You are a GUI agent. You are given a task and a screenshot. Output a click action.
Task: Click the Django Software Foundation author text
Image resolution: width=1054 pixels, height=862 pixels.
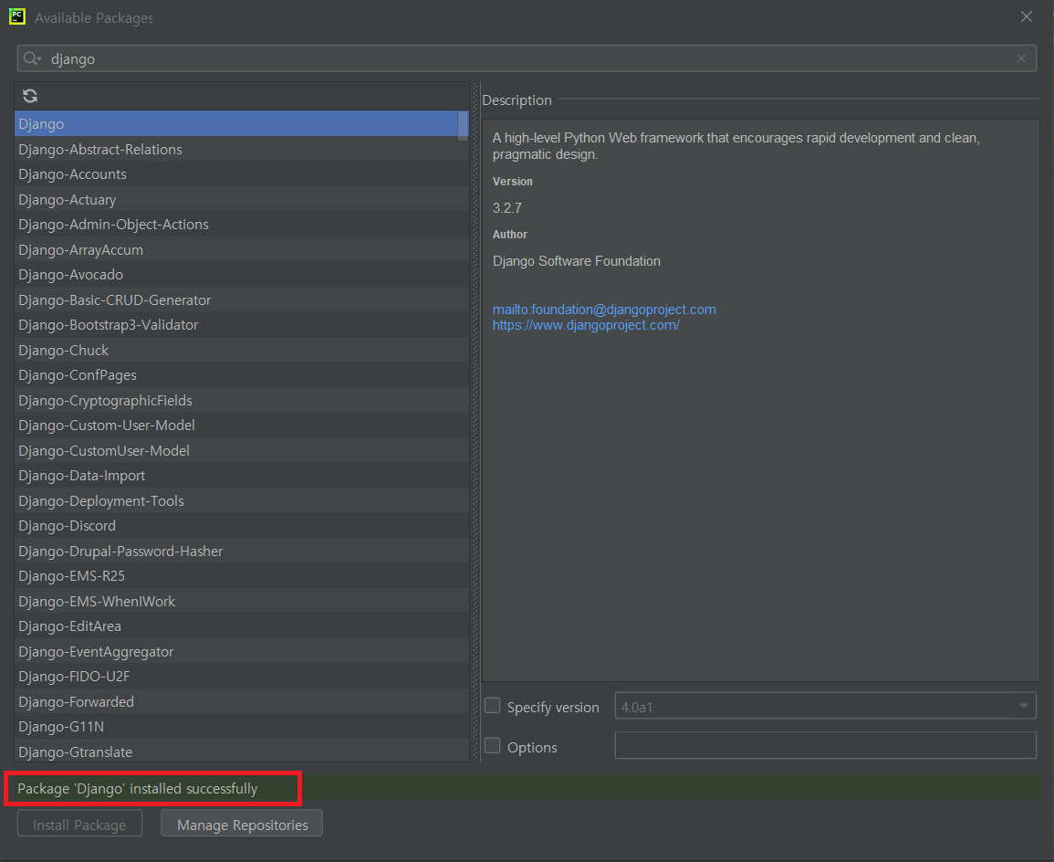(576, 261)
